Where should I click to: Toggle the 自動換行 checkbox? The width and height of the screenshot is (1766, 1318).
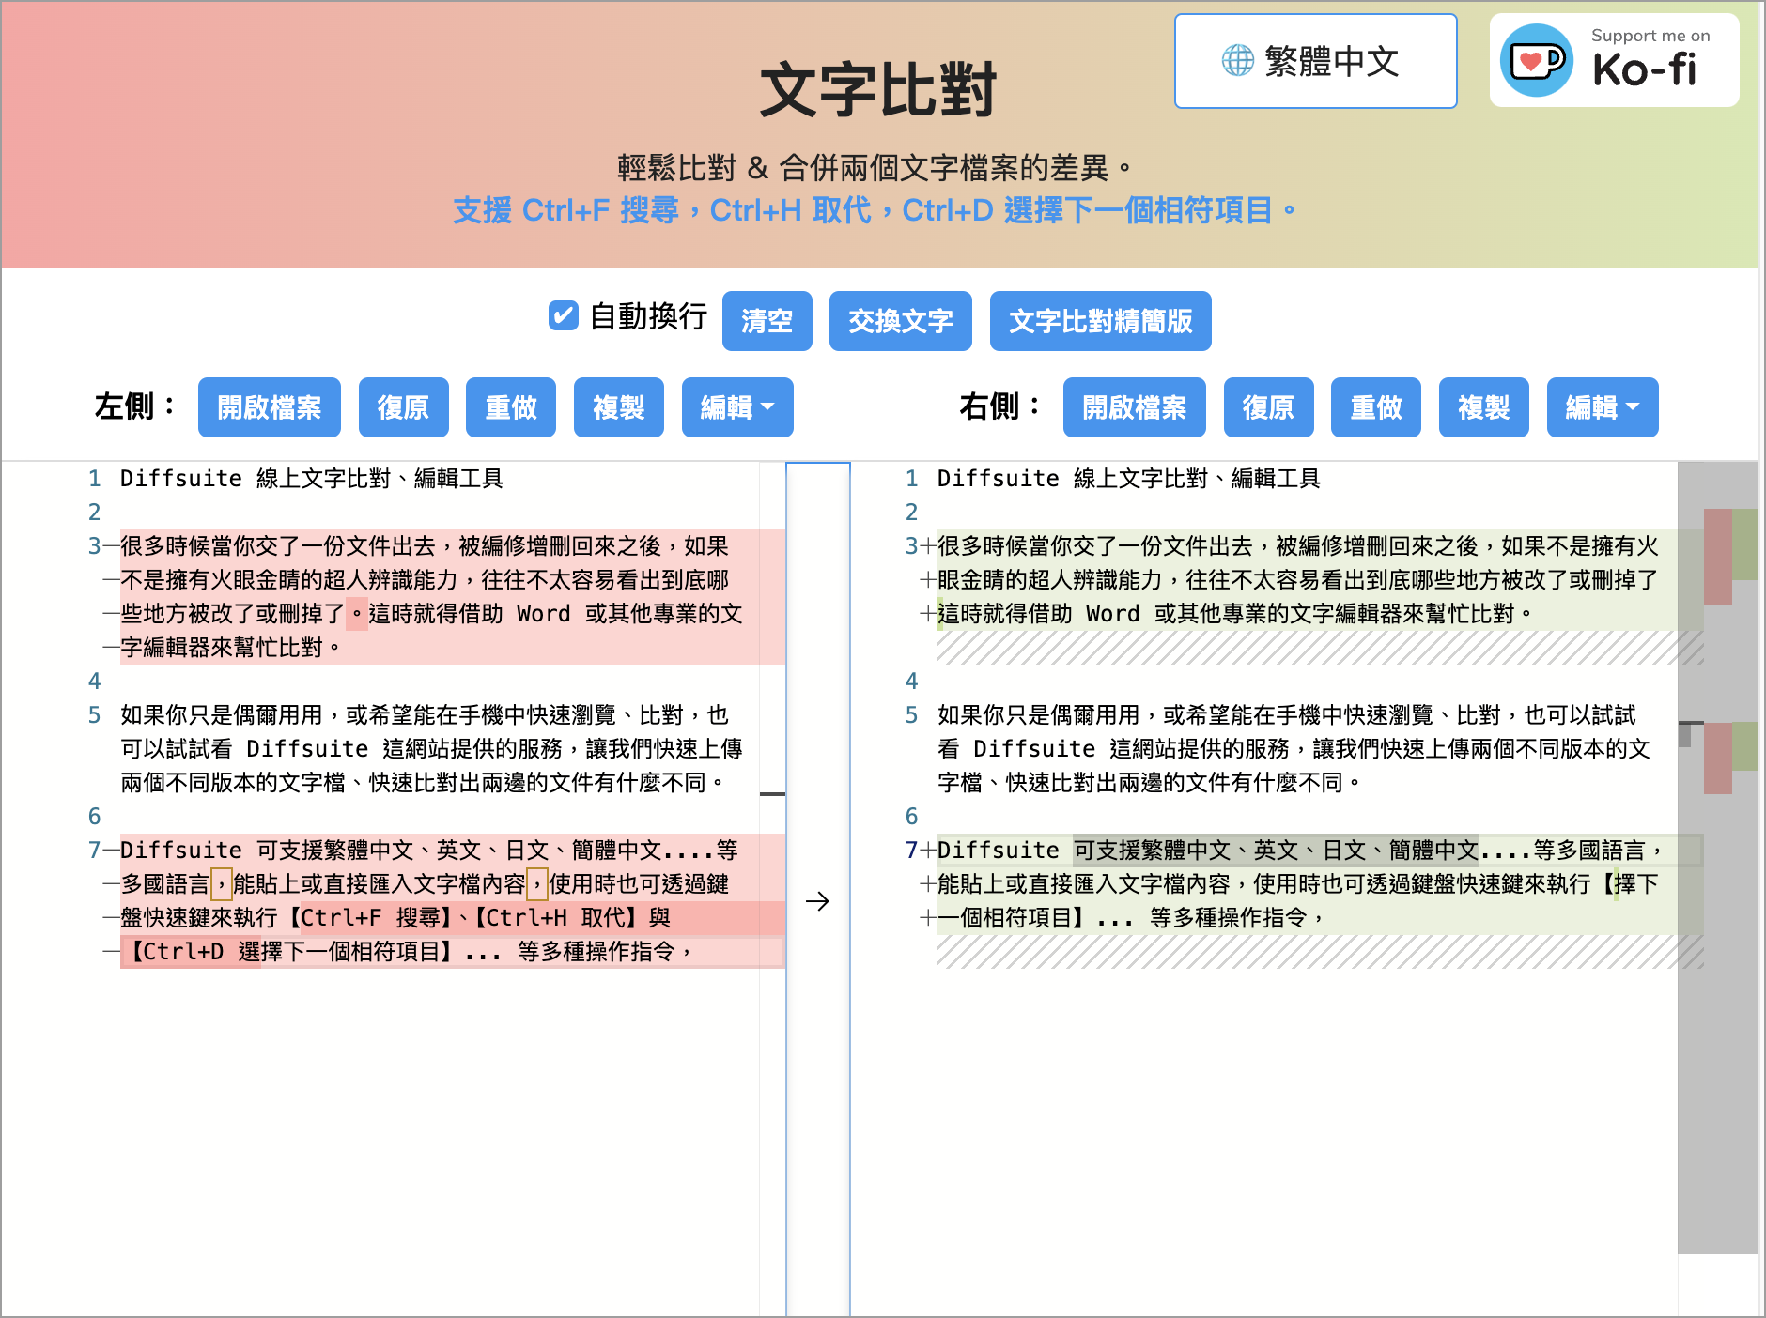pyautogui.click(x=563, y=315)
